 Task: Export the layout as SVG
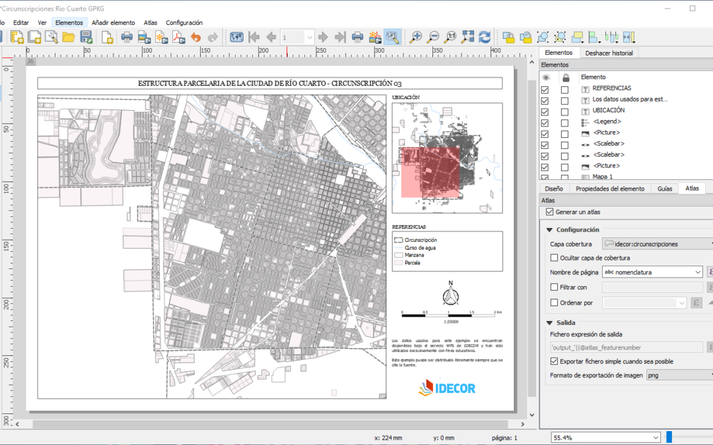[x=162, y=37]
